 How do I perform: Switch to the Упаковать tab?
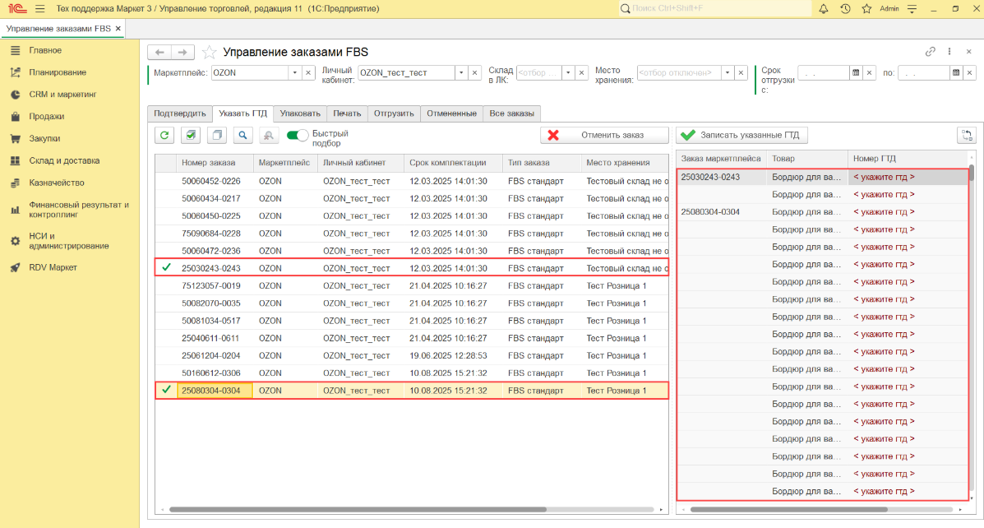pos(300,113)
